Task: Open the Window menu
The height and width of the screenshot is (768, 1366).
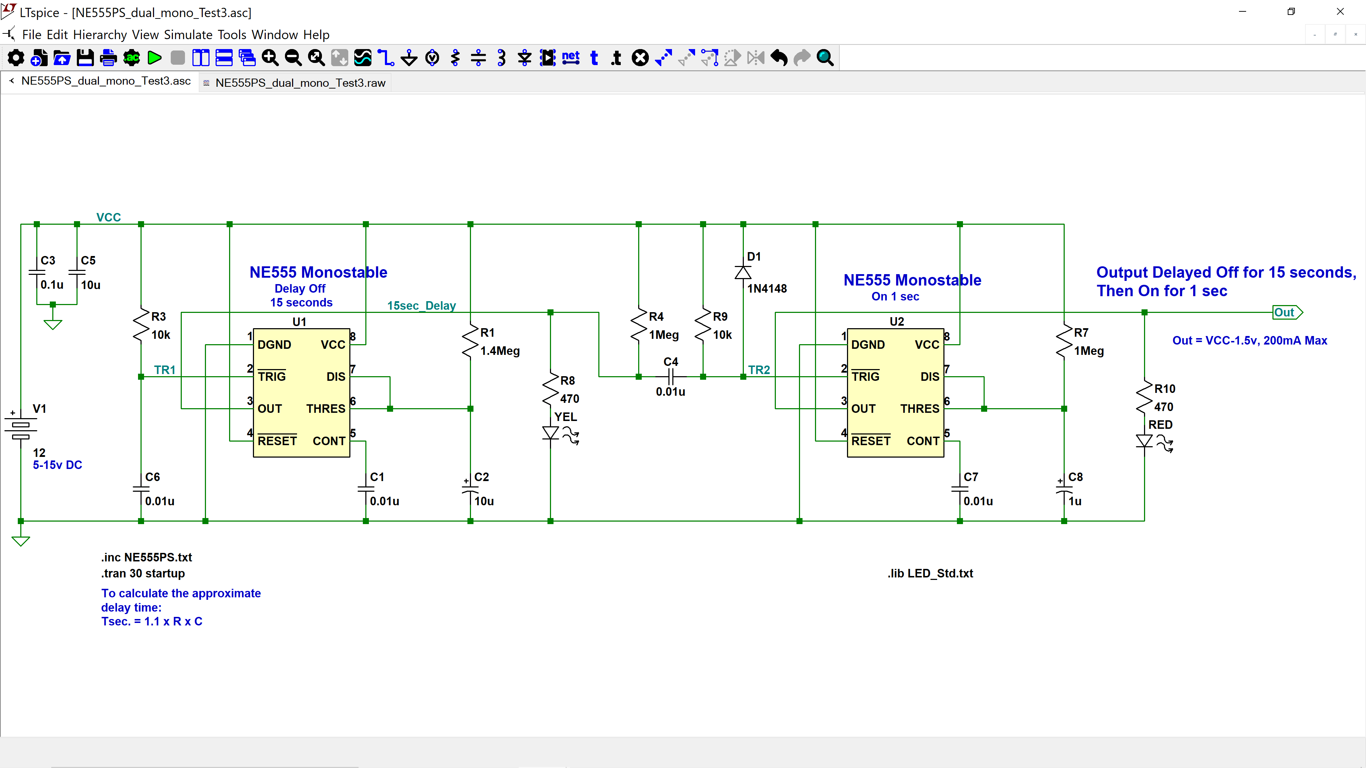Action: pyautogui.click(x=275, y=35)
